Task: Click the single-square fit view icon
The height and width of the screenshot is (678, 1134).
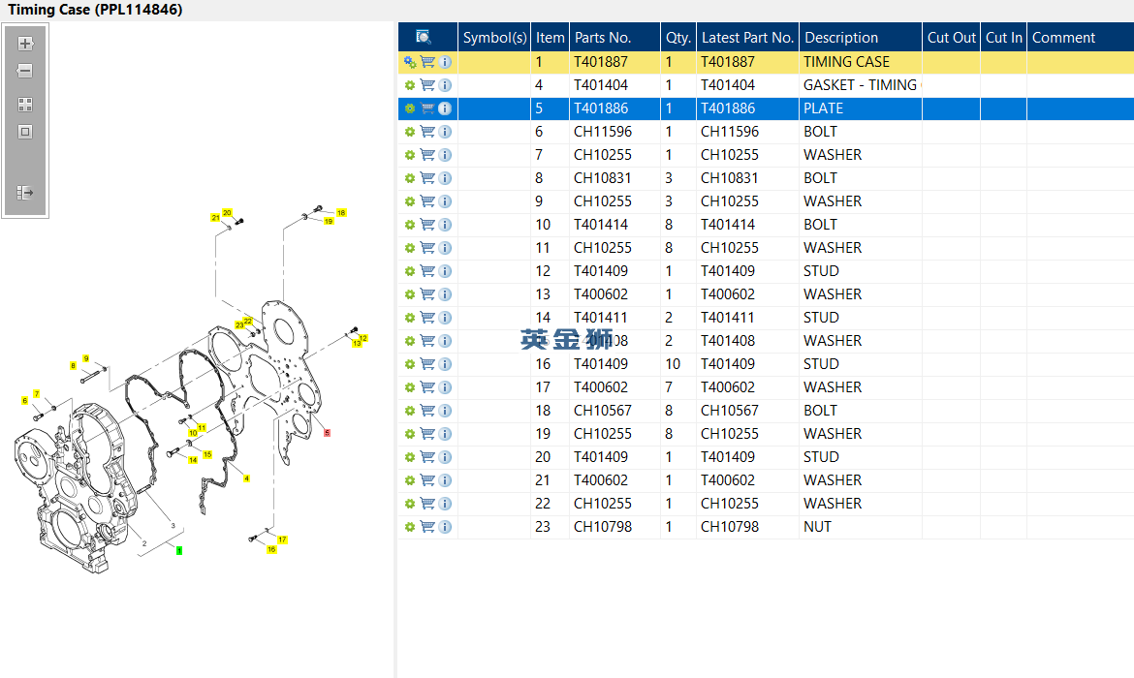Action: pyautogui.click(x=25, y=132)
